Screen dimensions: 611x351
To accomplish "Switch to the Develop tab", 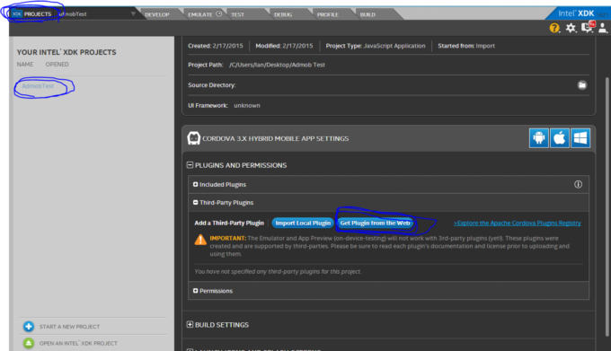I will pos(157,14).
